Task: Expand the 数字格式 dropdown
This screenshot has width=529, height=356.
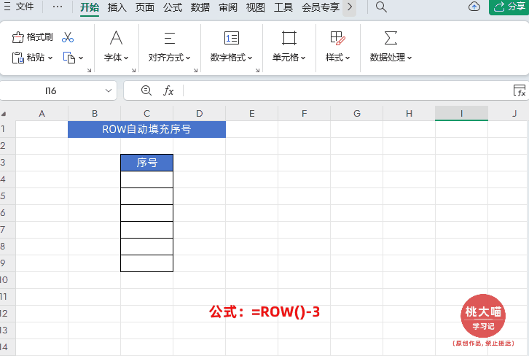Action: pos(232,58)
